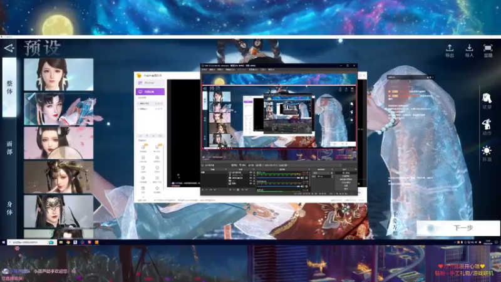Open the Windows Start button
The width and height of the screenshot is (501, 282).
4,243
